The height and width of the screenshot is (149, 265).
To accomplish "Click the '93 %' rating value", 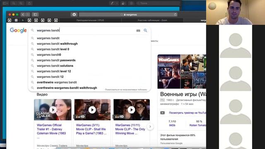I will pos(199,121).
